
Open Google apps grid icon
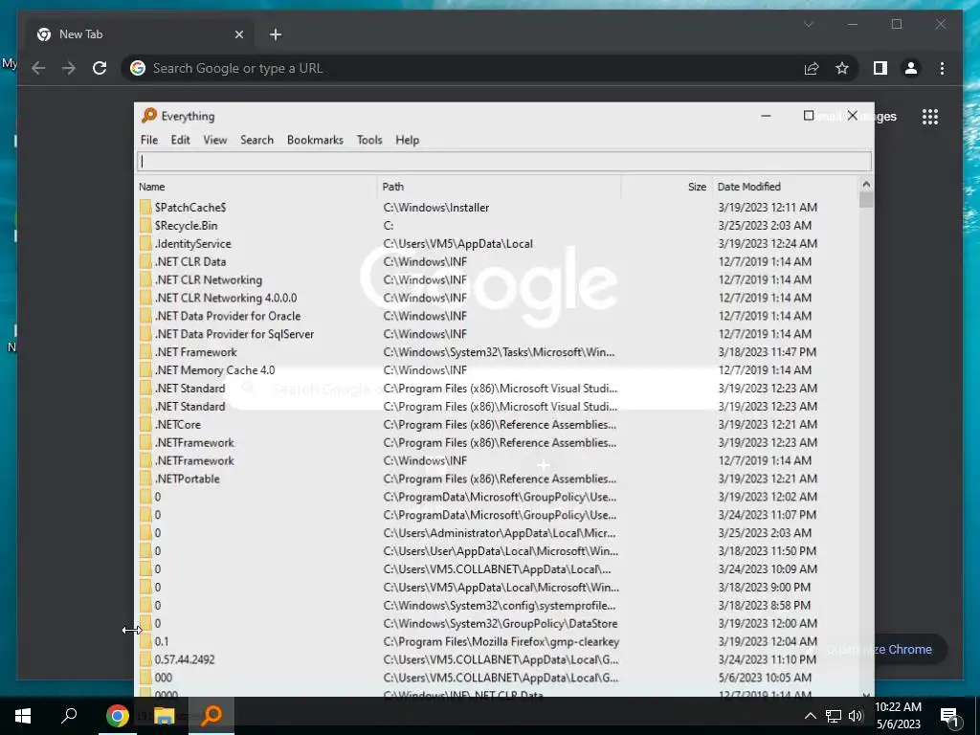930,117
